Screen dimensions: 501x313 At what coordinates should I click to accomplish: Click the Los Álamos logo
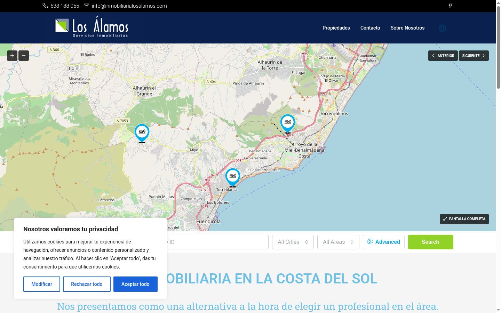[x=92, y=27]
